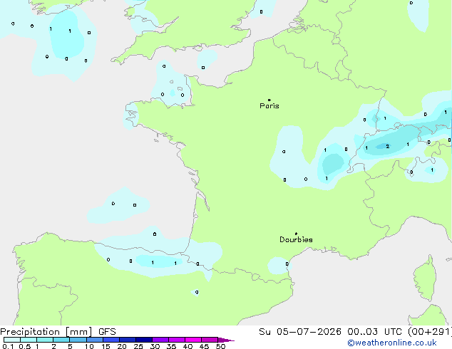Screen dimensions: 452x349
Task: Click the Paris location dot on the map
Action: click(269, 100)
